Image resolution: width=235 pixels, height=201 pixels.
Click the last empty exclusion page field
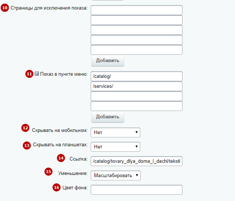(137, 50)
